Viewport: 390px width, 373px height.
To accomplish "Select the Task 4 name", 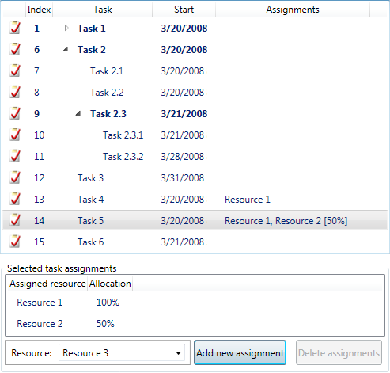I will (x=90, y=200).
